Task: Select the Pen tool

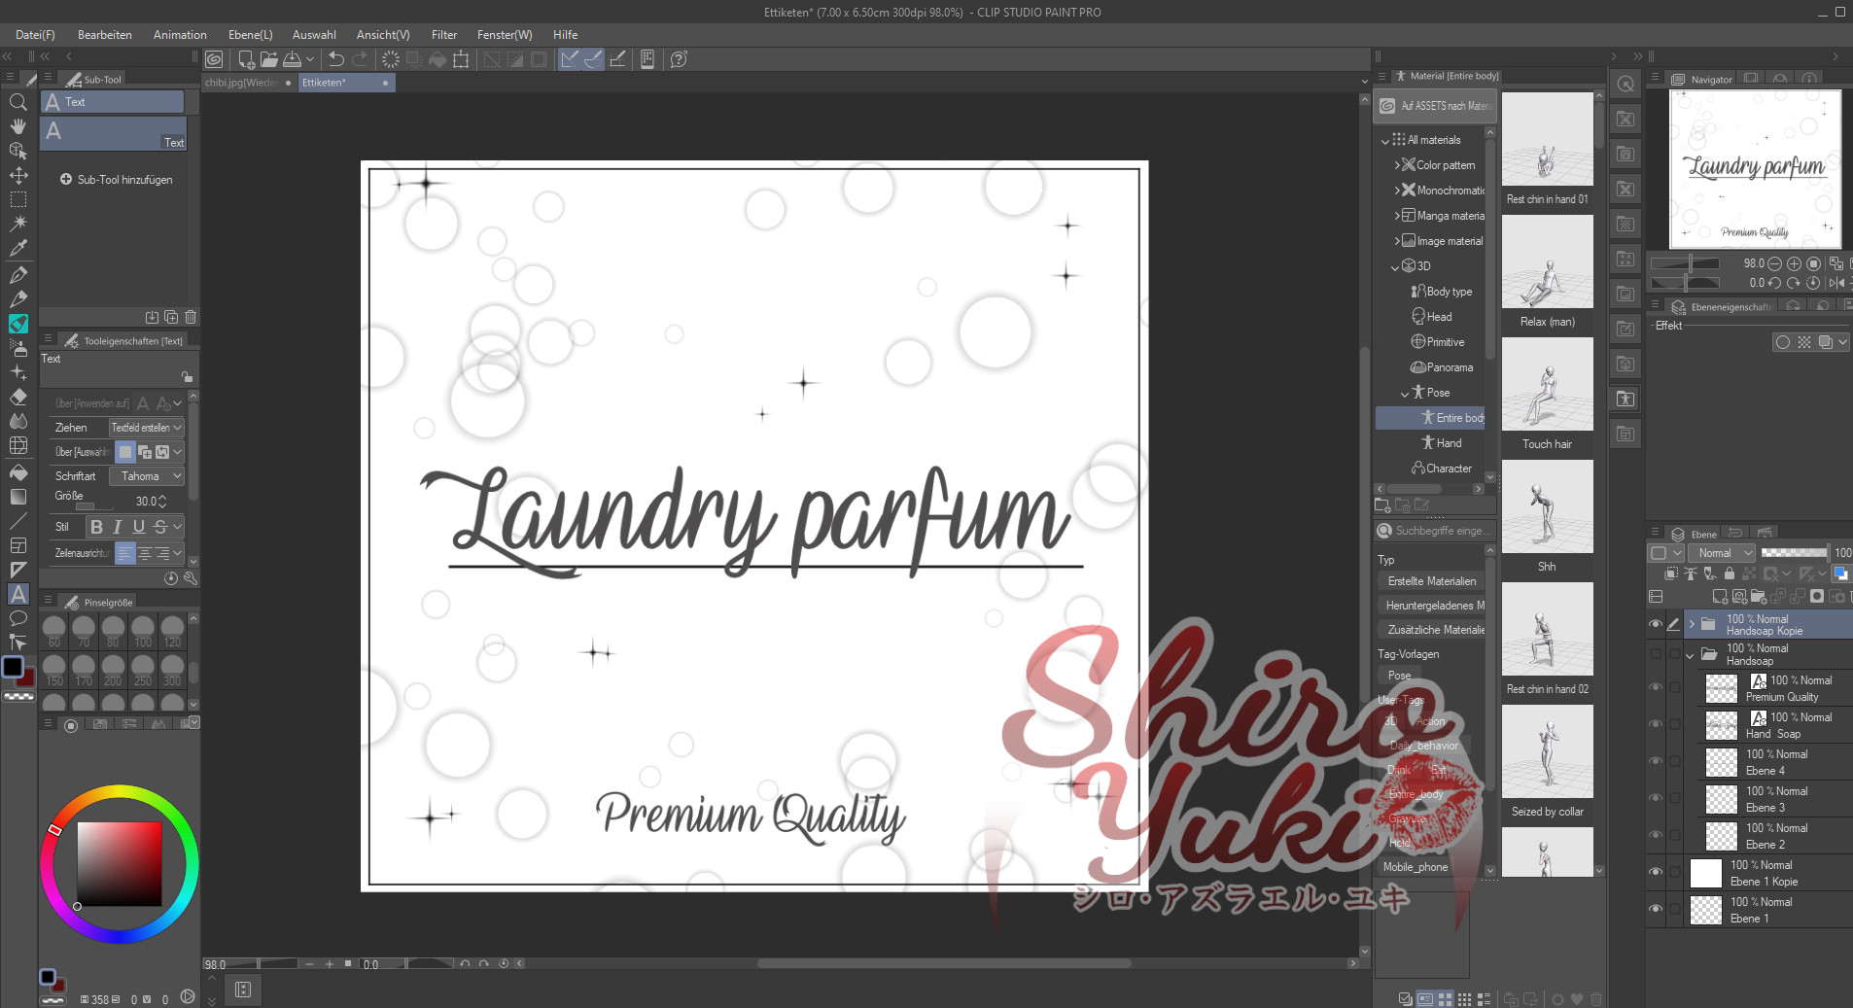Action: point(17,275)
